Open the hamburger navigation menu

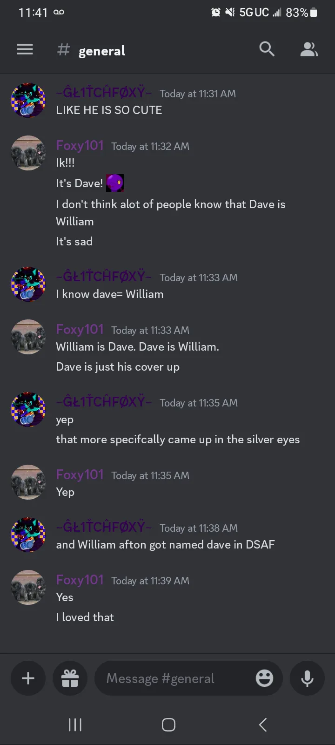[25, 49]
